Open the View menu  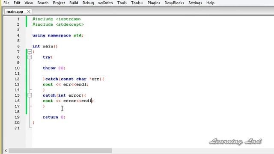[x=29, y=3]
